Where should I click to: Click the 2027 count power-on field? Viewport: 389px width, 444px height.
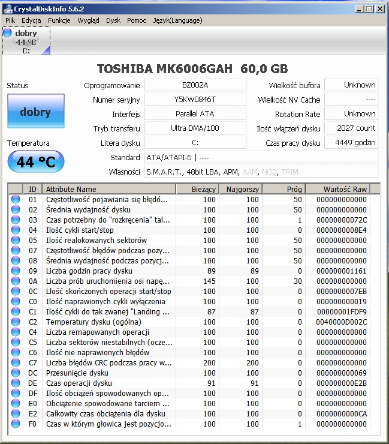tap(351, 128)
